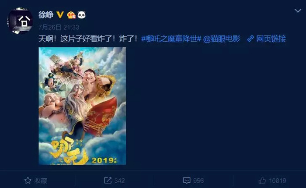Viewport: 306px width, 188px height.
Task: Click the repost count 342
Action: [119, 181]
